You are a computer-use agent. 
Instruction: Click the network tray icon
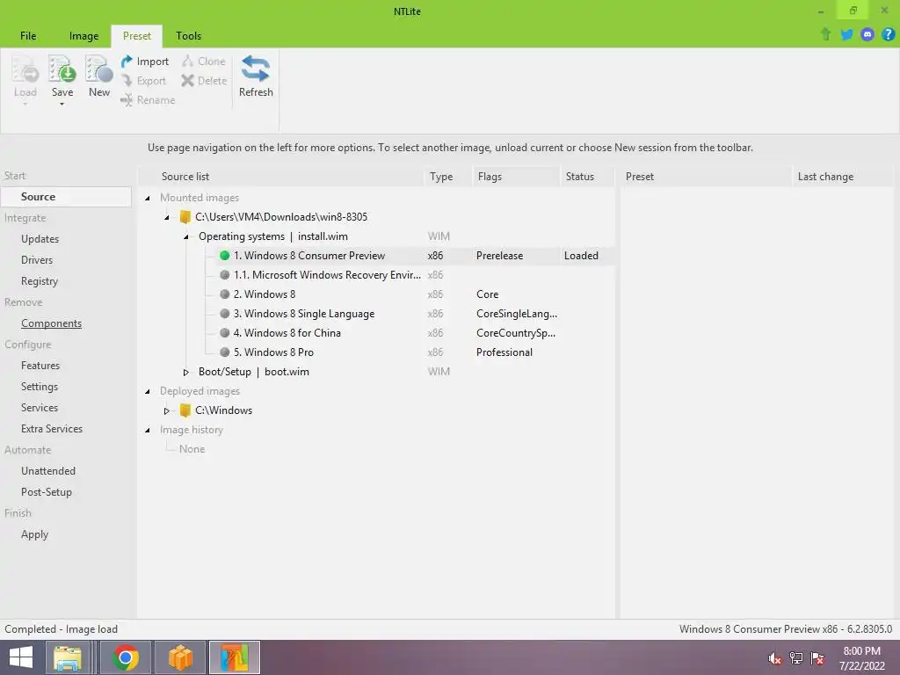tap(796, 658)
